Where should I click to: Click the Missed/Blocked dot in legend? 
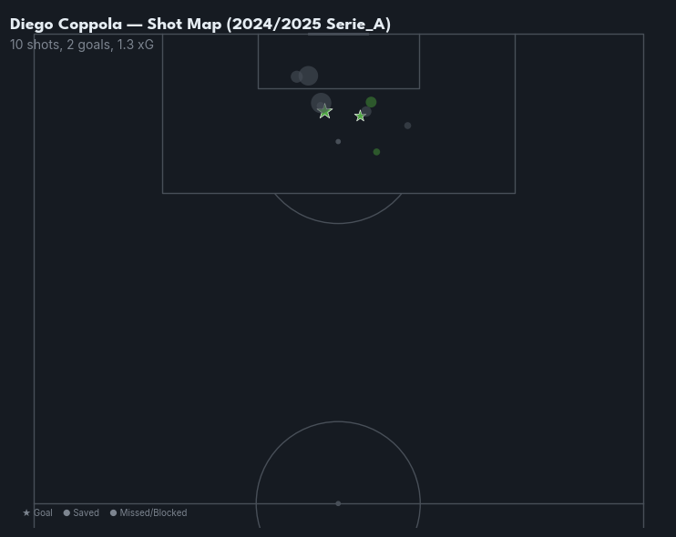click(113, 513)
